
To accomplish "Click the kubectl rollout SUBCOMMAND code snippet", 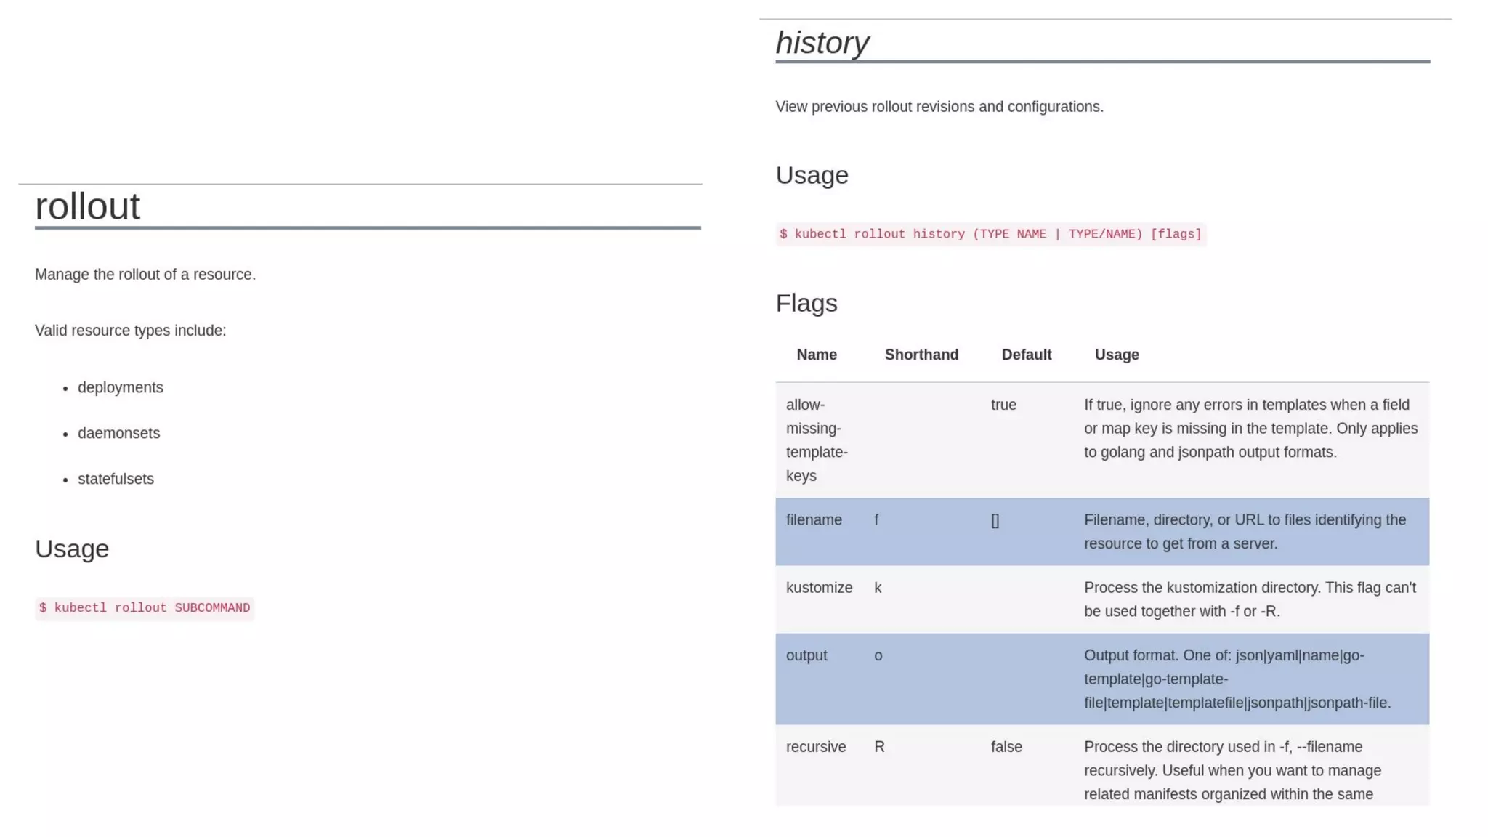I will pyautogui.click(x=145, y=608).
